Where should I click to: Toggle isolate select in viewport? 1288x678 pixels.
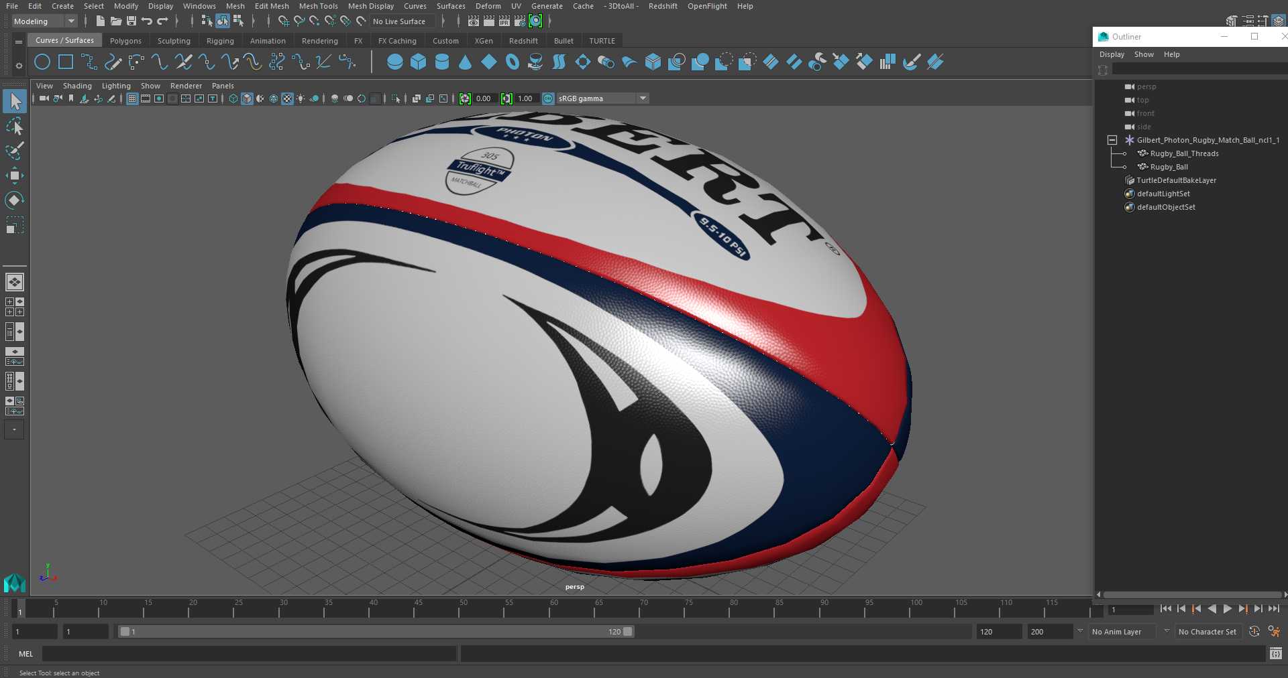point(396,98)
